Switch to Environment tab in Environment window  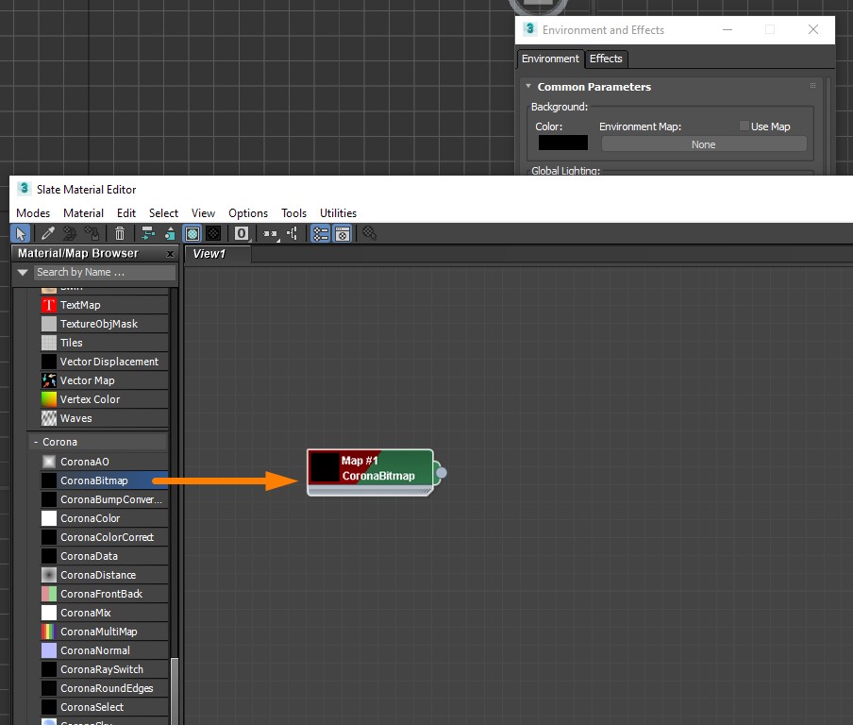coord(550,59)
